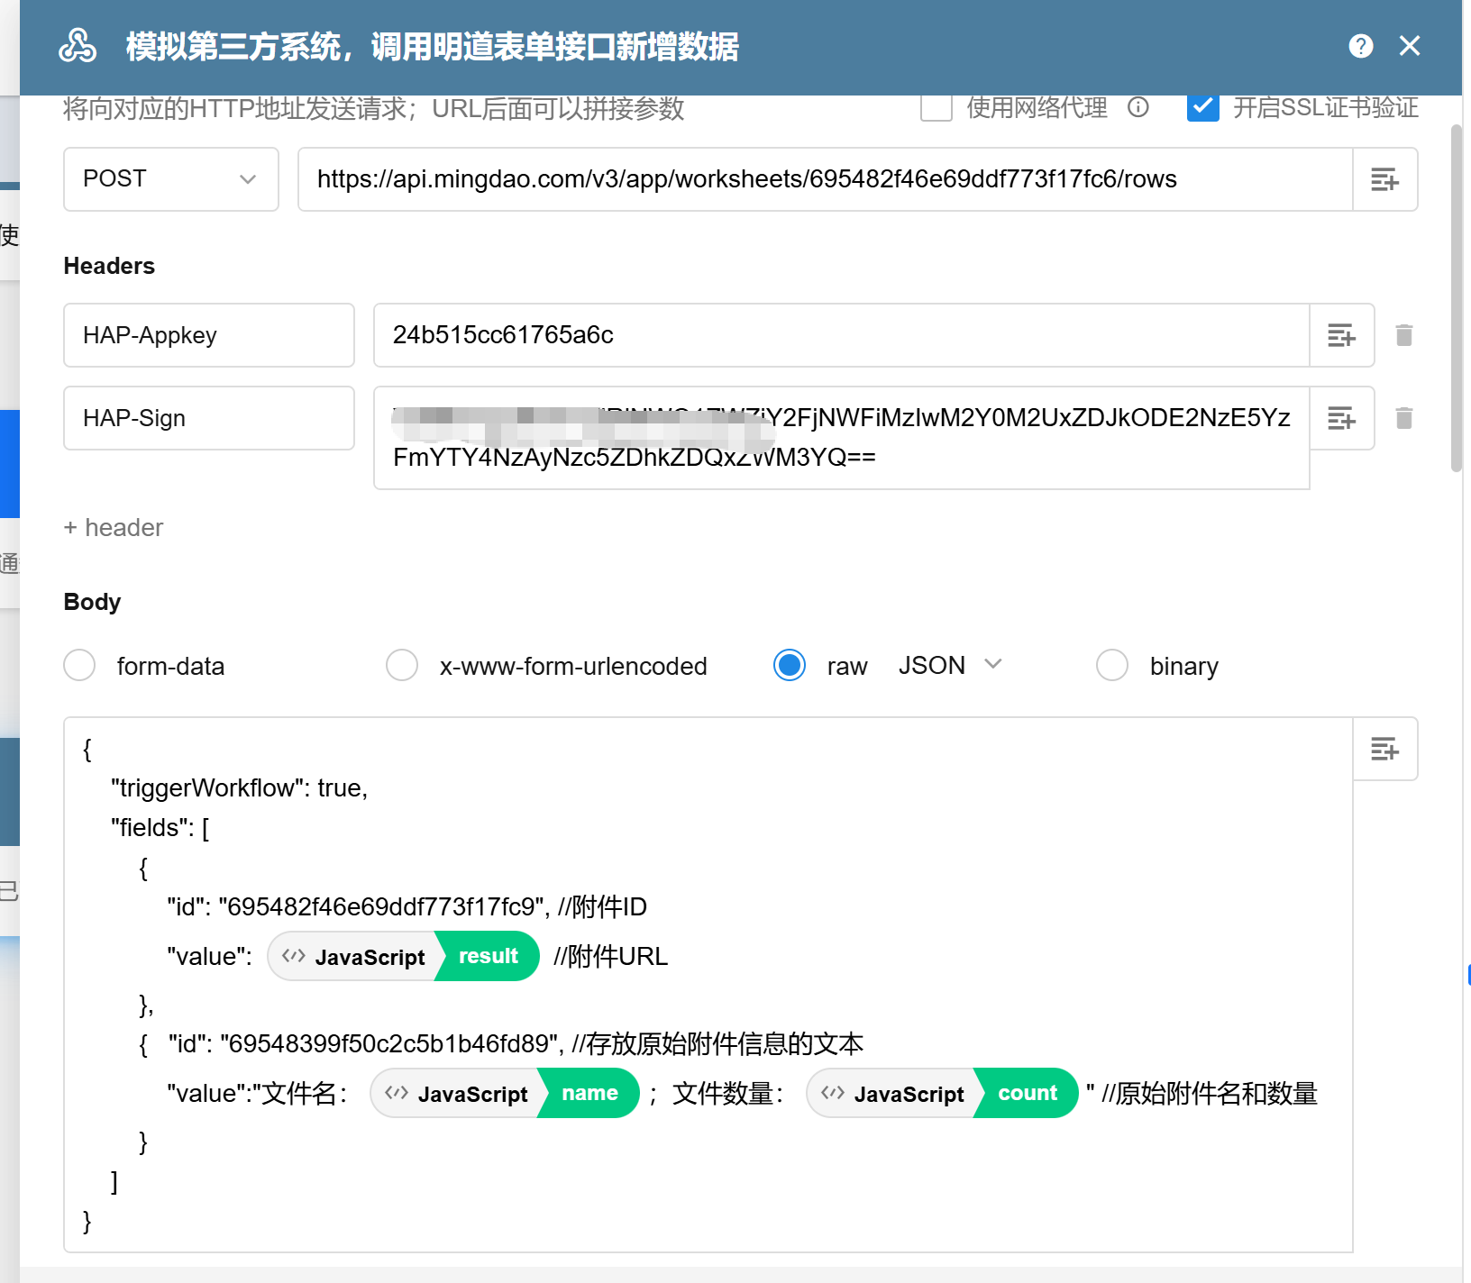The image size is (1471, 1283).
Task: Click the network proxy info icon
Action: (1138, 108)
